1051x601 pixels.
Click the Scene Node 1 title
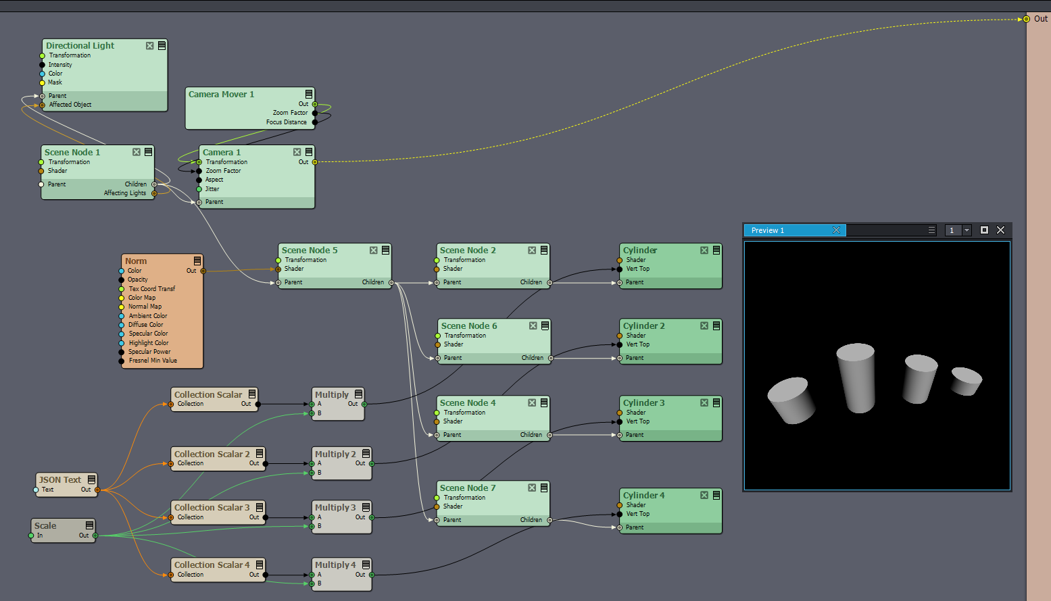[72, 153]
